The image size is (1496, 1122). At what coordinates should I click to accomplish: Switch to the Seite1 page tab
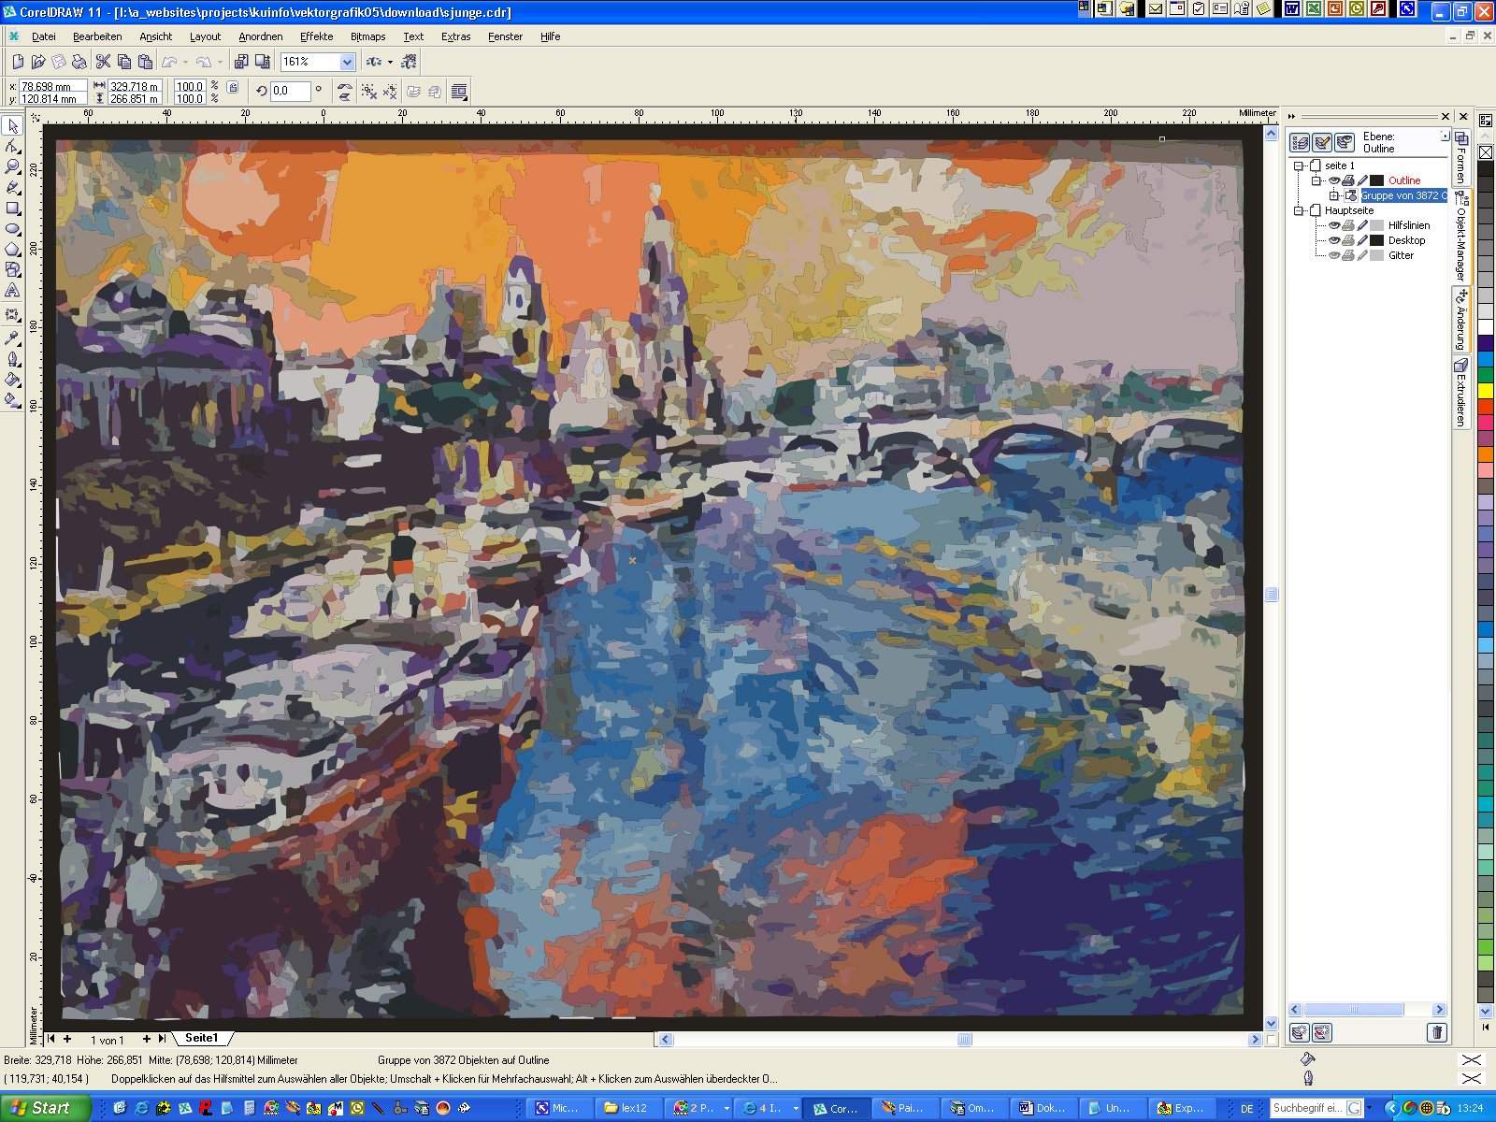pyautogui.click(x=202, y=1038)
